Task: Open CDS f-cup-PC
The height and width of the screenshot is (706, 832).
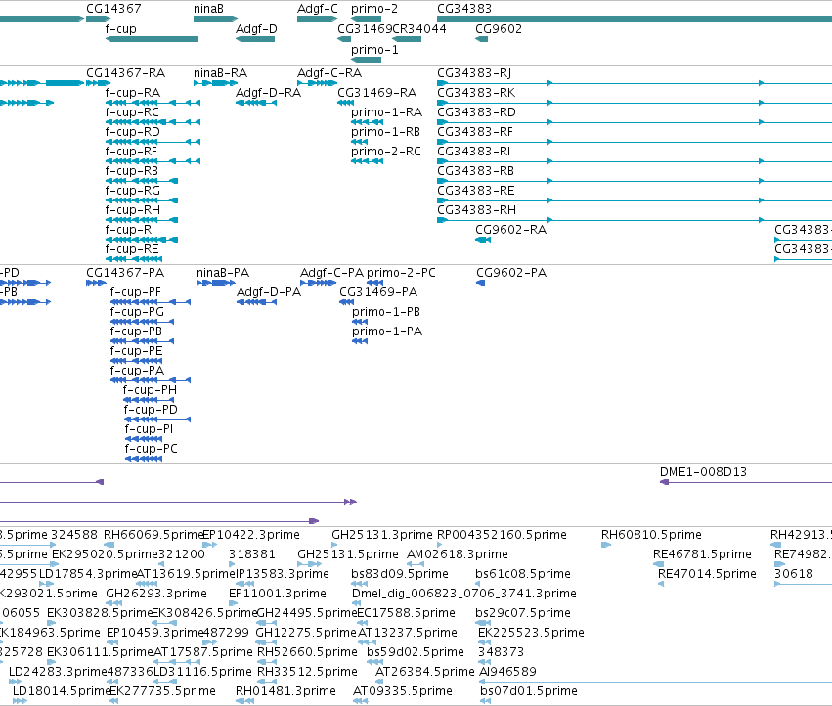Action: (151, 450)
